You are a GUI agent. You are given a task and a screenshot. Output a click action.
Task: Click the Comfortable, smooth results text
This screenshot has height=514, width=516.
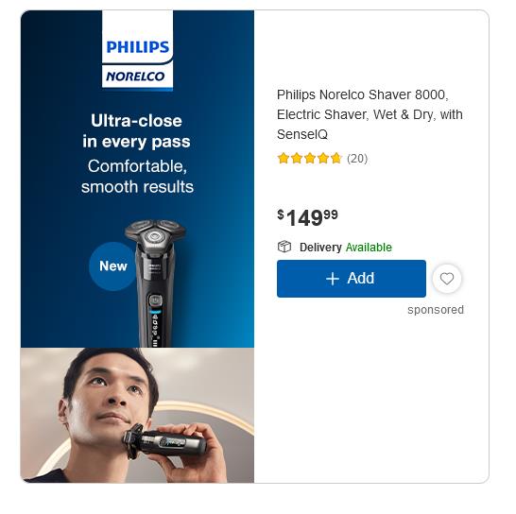click(x=137, y=176)
